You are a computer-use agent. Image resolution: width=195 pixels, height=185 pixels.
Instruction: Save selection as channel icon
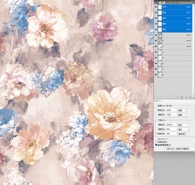point(182,97)
